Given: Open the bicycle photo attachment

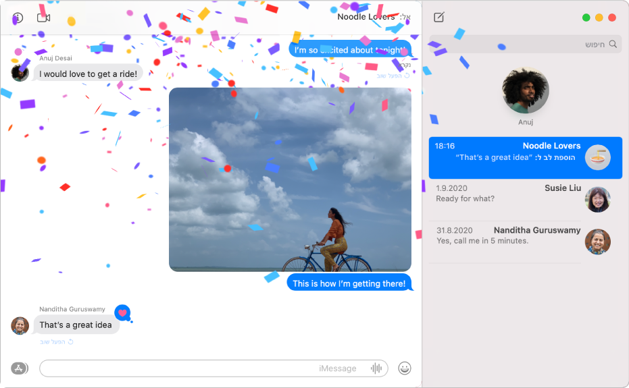Looking at the screenshot, I should [x=290, y=179].
